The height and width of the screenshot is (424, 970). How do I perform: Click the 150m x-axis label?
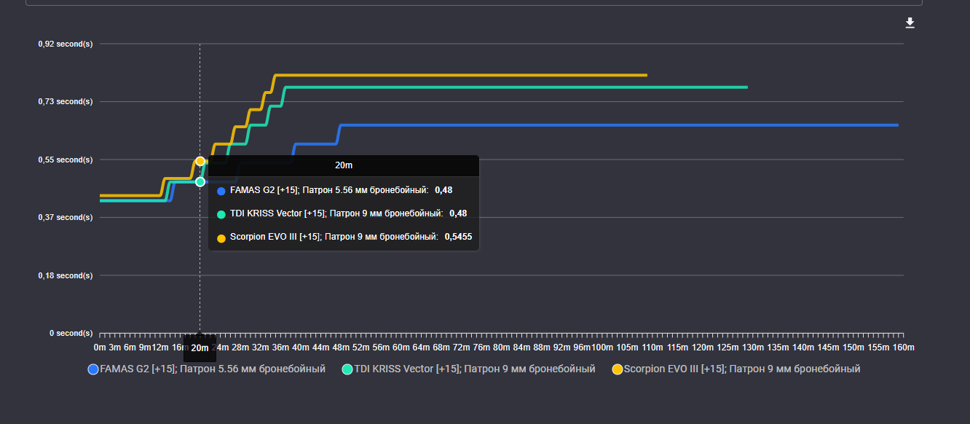point(853,347)
